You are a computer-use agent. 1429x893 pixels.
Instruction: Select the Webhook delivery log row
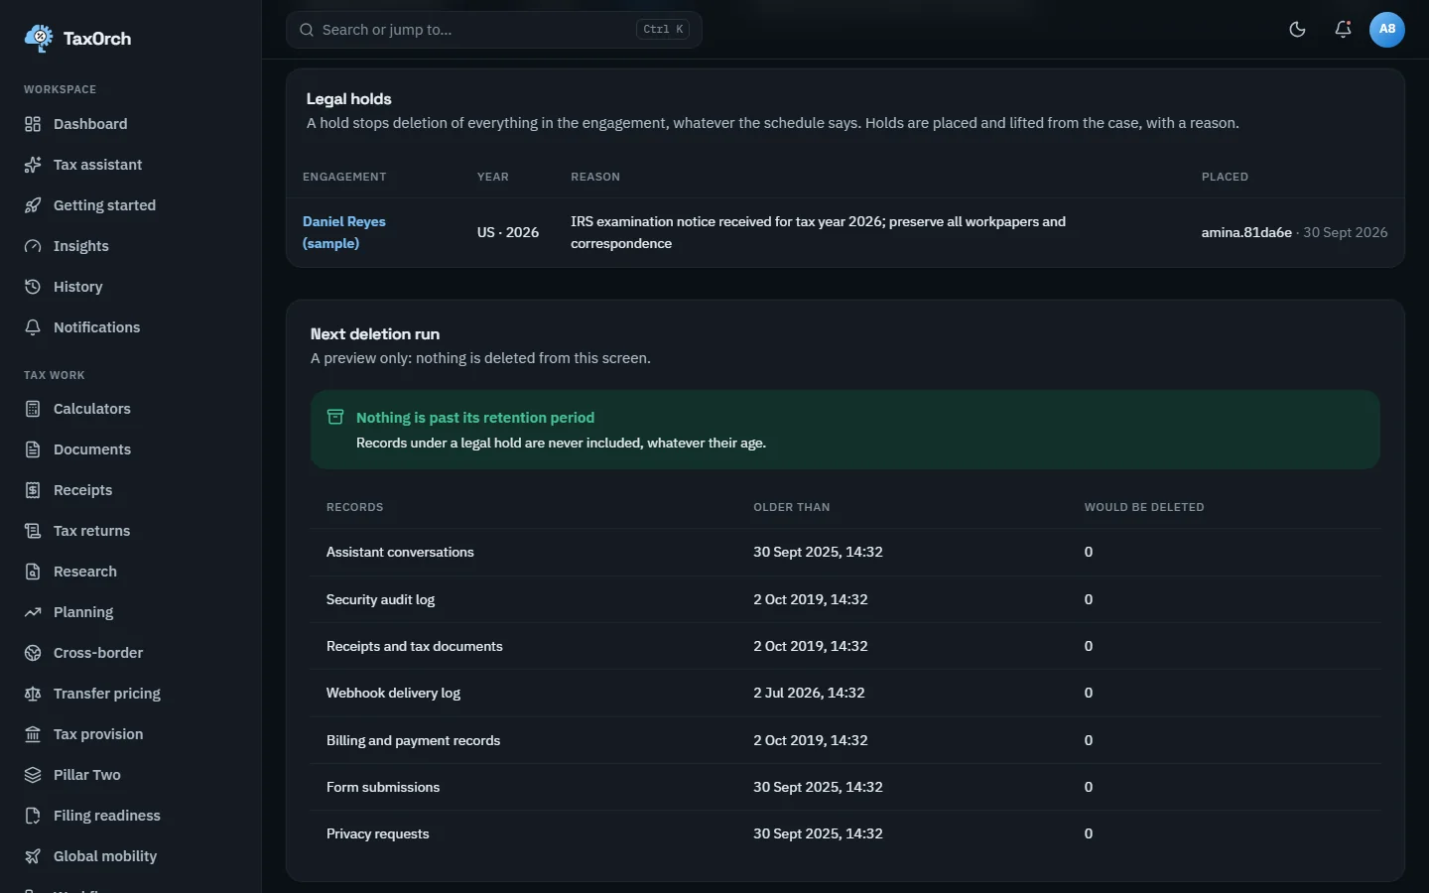click(845, 693)
